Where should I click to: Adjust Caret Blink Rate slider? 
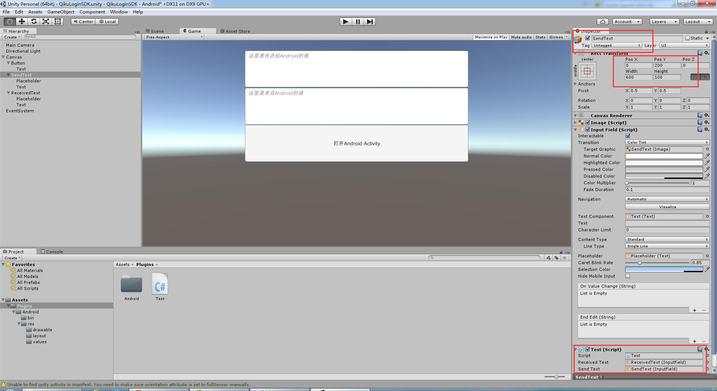pyautogui.click(x=658, y=263)
